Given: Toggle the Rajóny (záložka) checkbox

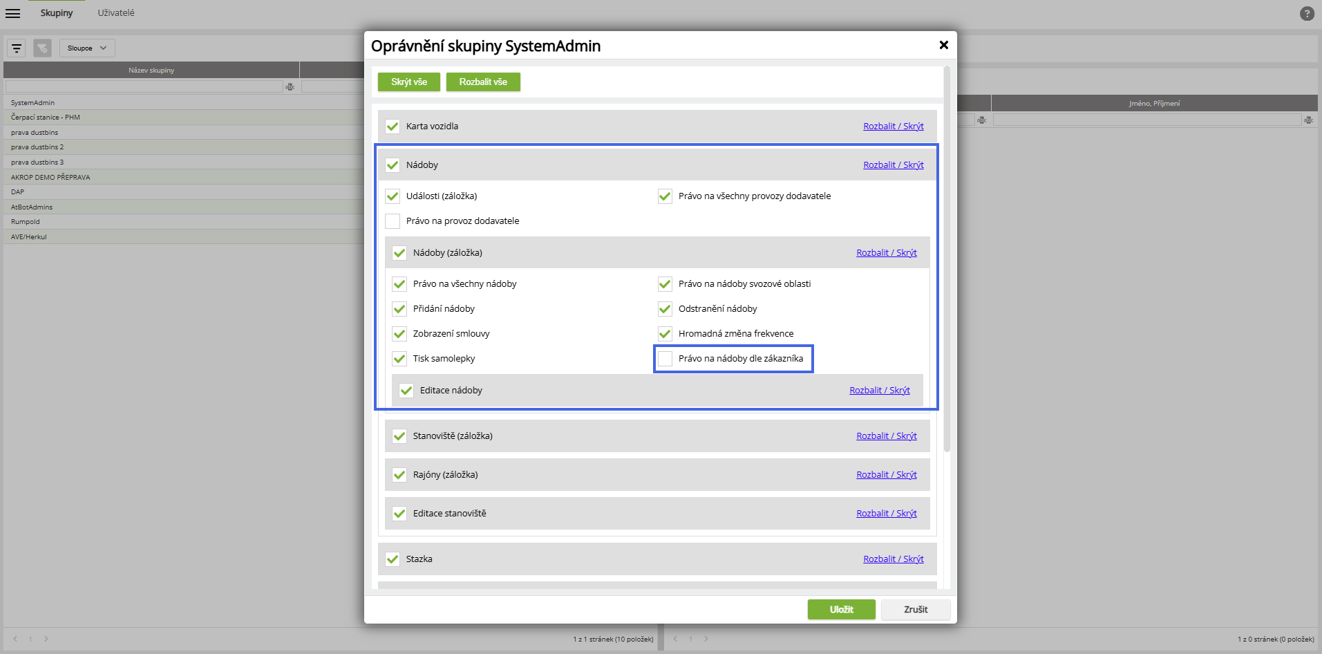Looking at the screenshot, I should 399,475.
